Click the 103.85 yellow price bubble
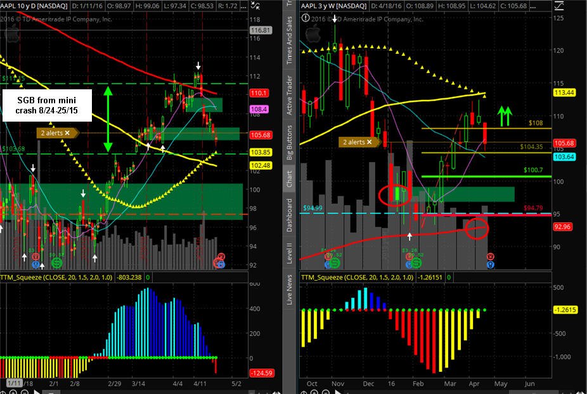The image size is (587, 394). click(x=261, y=152)
